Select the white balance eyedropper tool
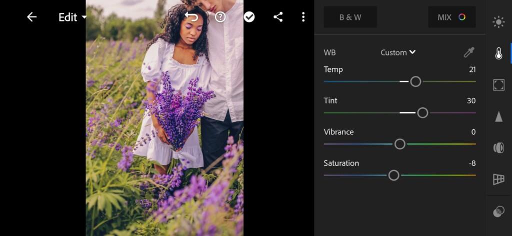The height and width of the screenshot is (236, 512). click(469, 52)
